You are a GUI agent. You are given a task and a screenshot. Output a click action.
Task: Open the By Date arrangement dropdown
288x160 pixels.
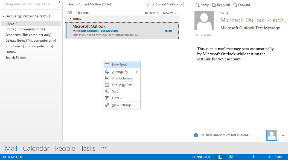point(152,13)
